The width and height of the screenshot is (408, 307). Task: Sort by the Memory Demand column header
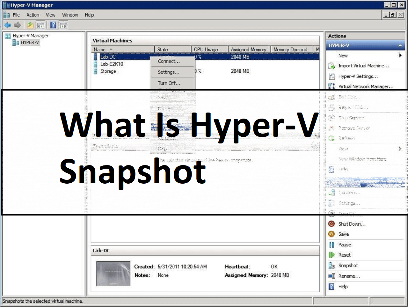coord(292,49)
